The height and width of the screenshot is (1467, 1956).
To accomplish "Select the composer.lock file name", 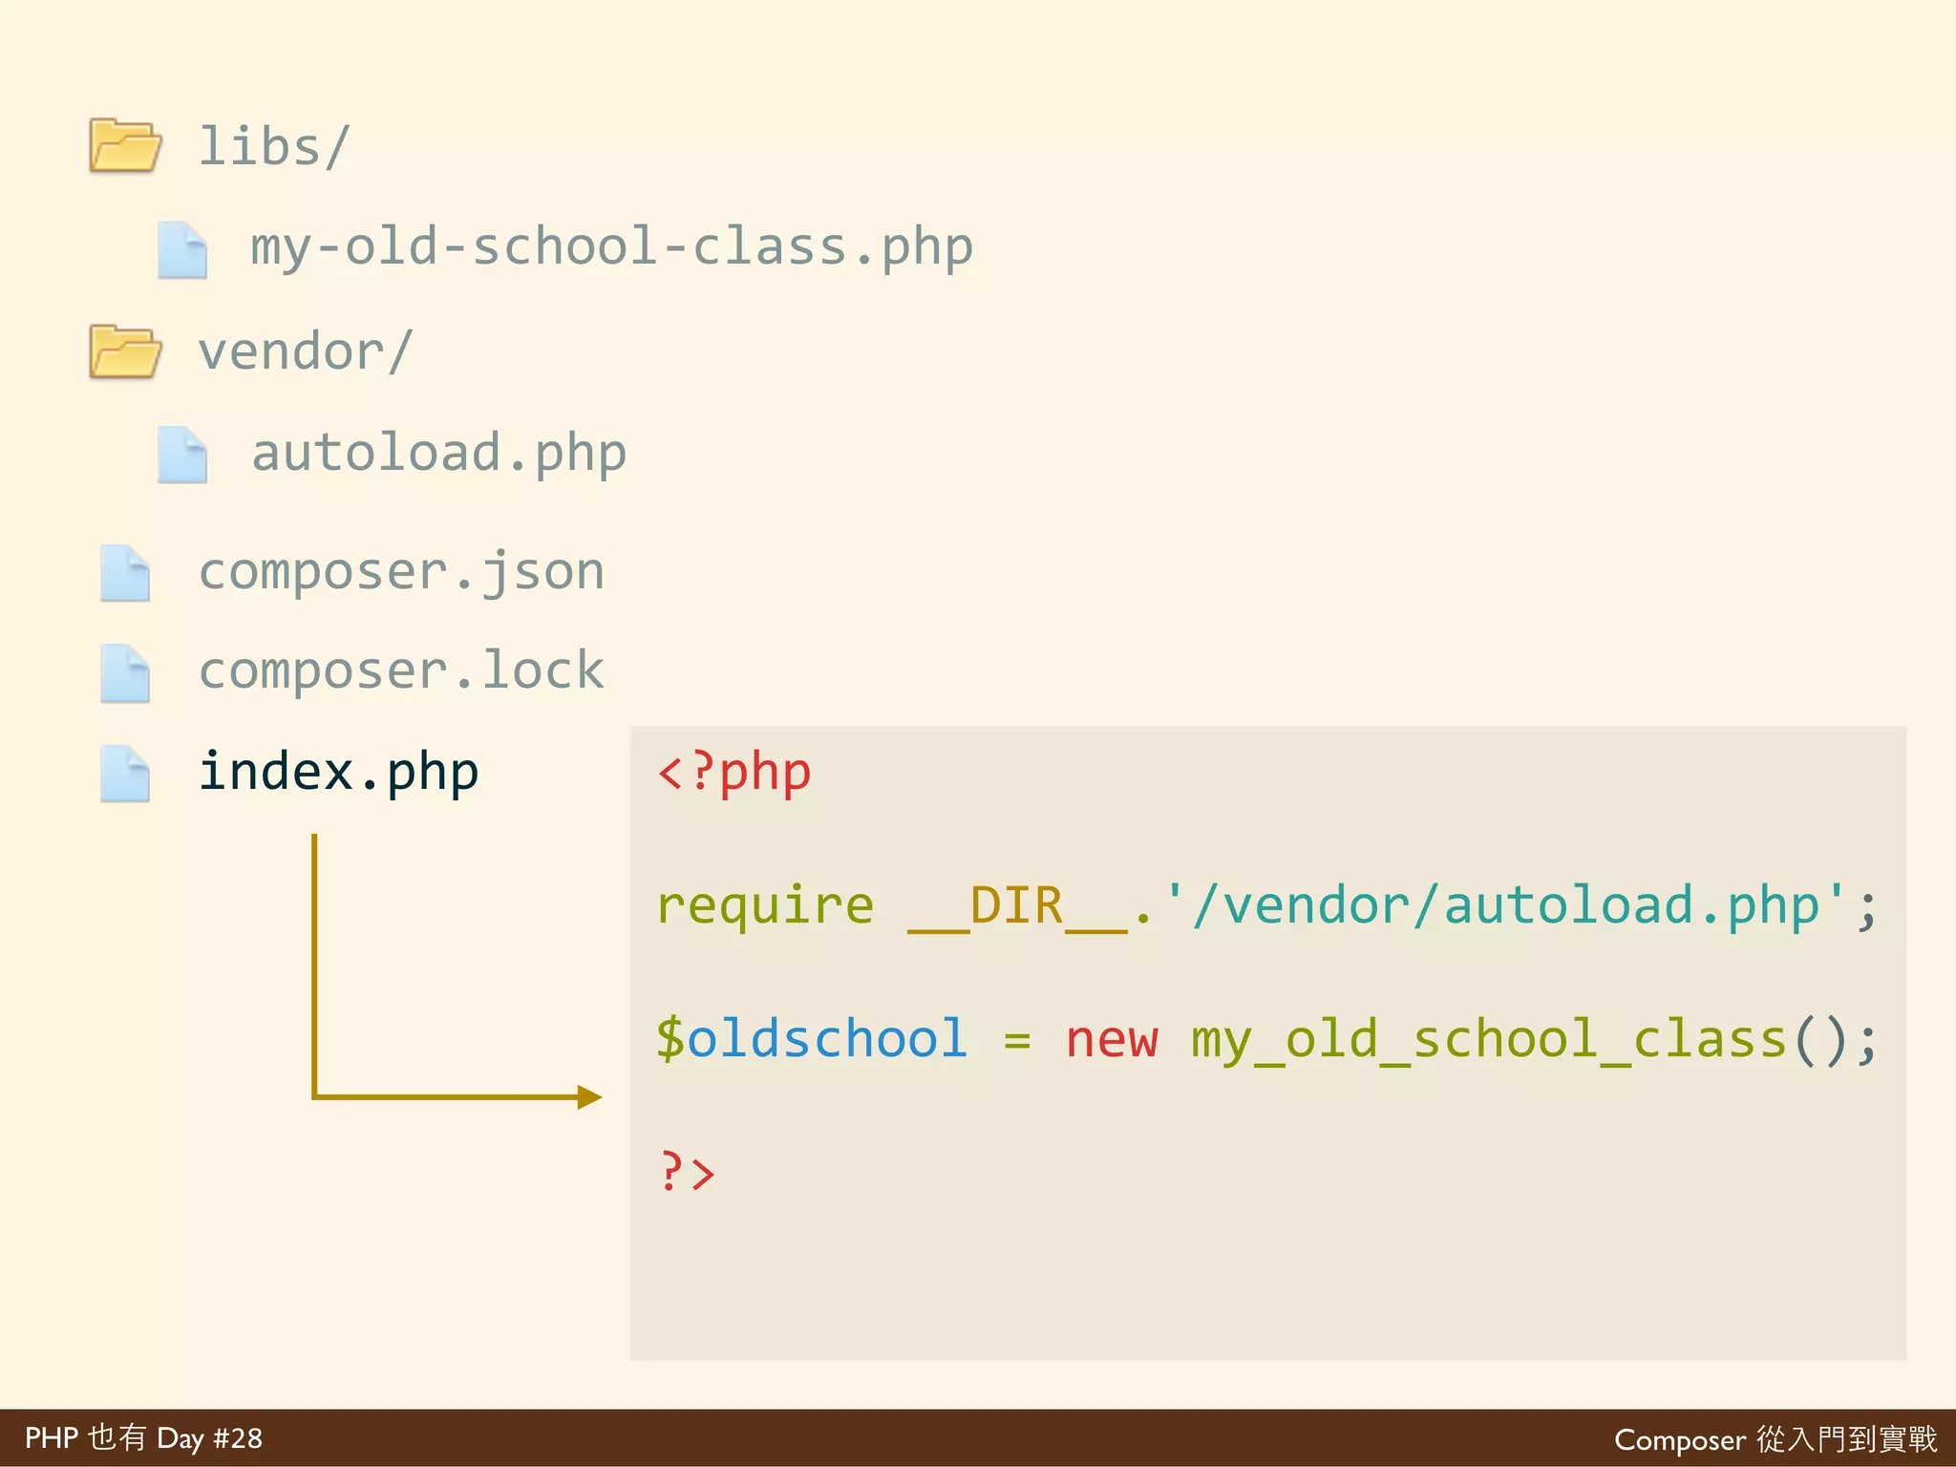I will [x=401, y=670].
